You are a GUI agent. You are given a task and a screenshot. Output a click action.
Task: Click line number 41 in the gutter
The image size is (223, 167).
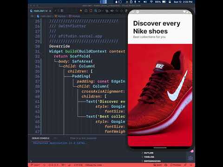[x=38, y=102]
